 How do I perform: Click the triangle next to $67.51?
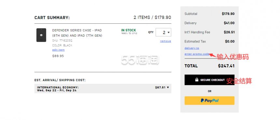[x=168, y=87]
